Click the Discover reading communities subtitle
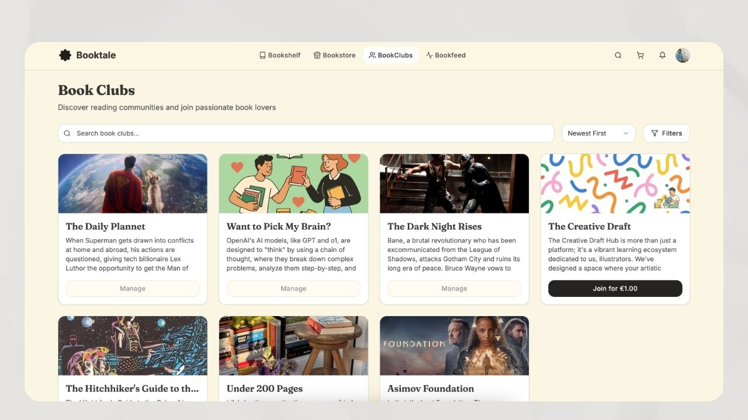Image resolution: width=748 pixels, height=420 pixels. pos(167,107)
